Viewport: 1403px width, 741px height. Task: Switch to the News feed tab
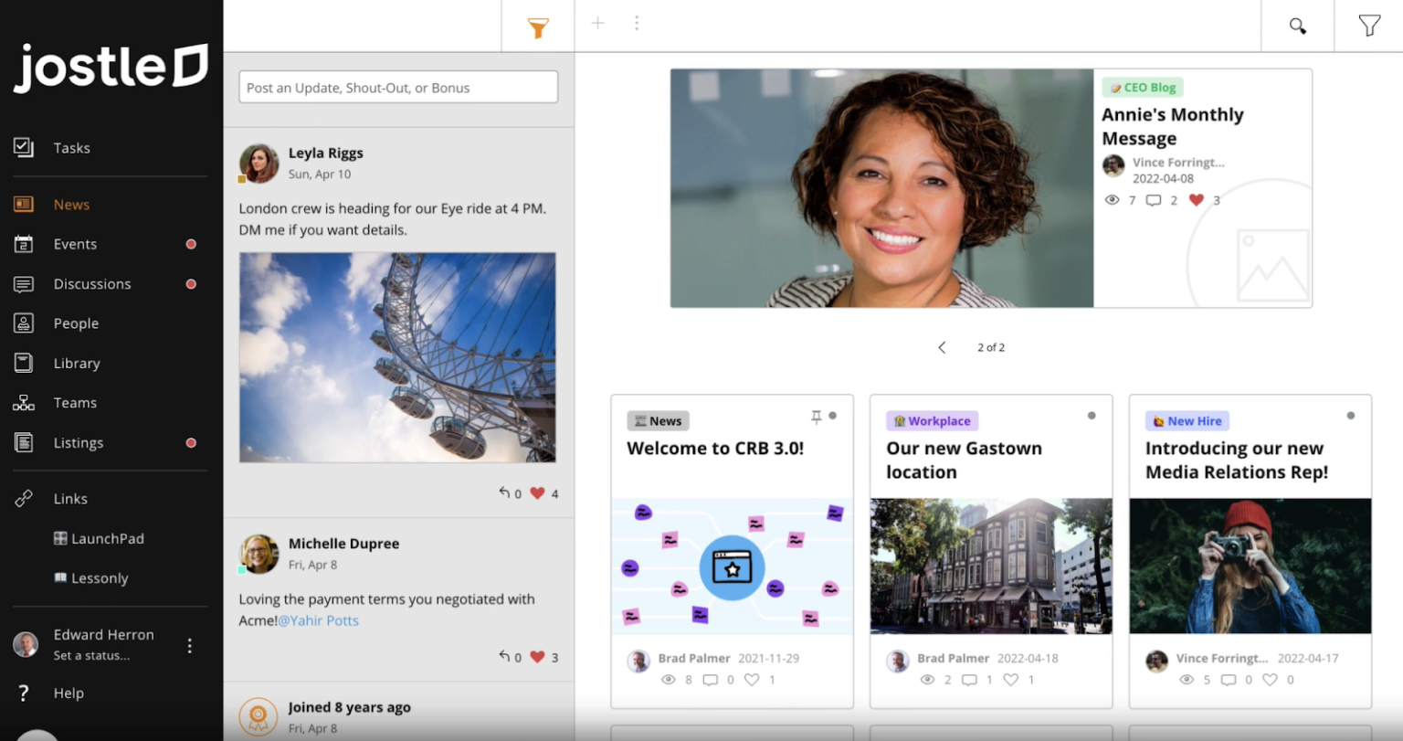click(x=71, y=204)
